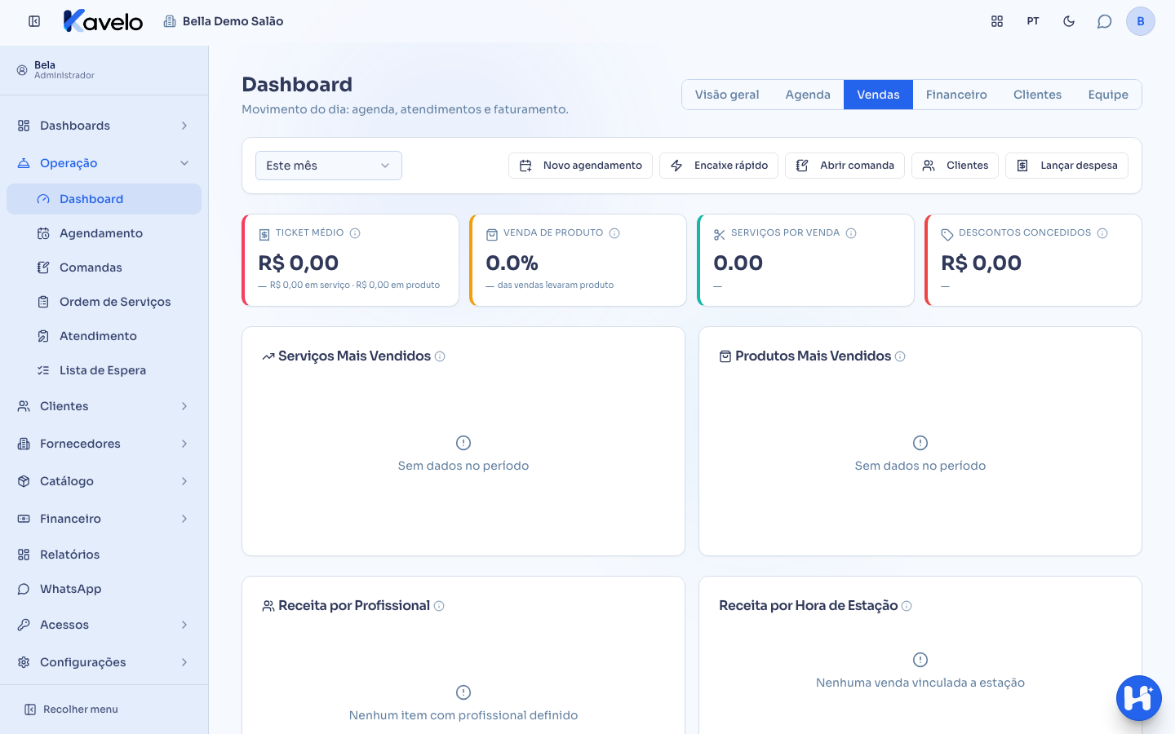Click the Kavelo logo
Viewport: 1175px width, 734px height.
(103, 21)
